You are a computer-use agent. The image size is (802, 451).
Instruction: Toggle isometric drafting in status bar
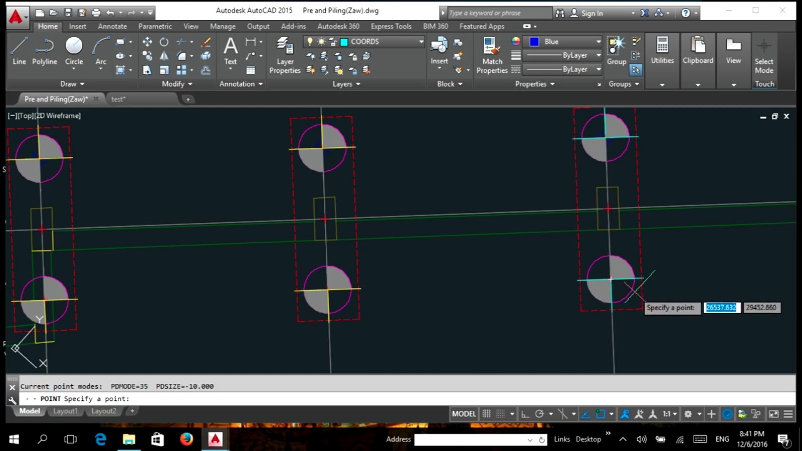[x=563, y=414]
